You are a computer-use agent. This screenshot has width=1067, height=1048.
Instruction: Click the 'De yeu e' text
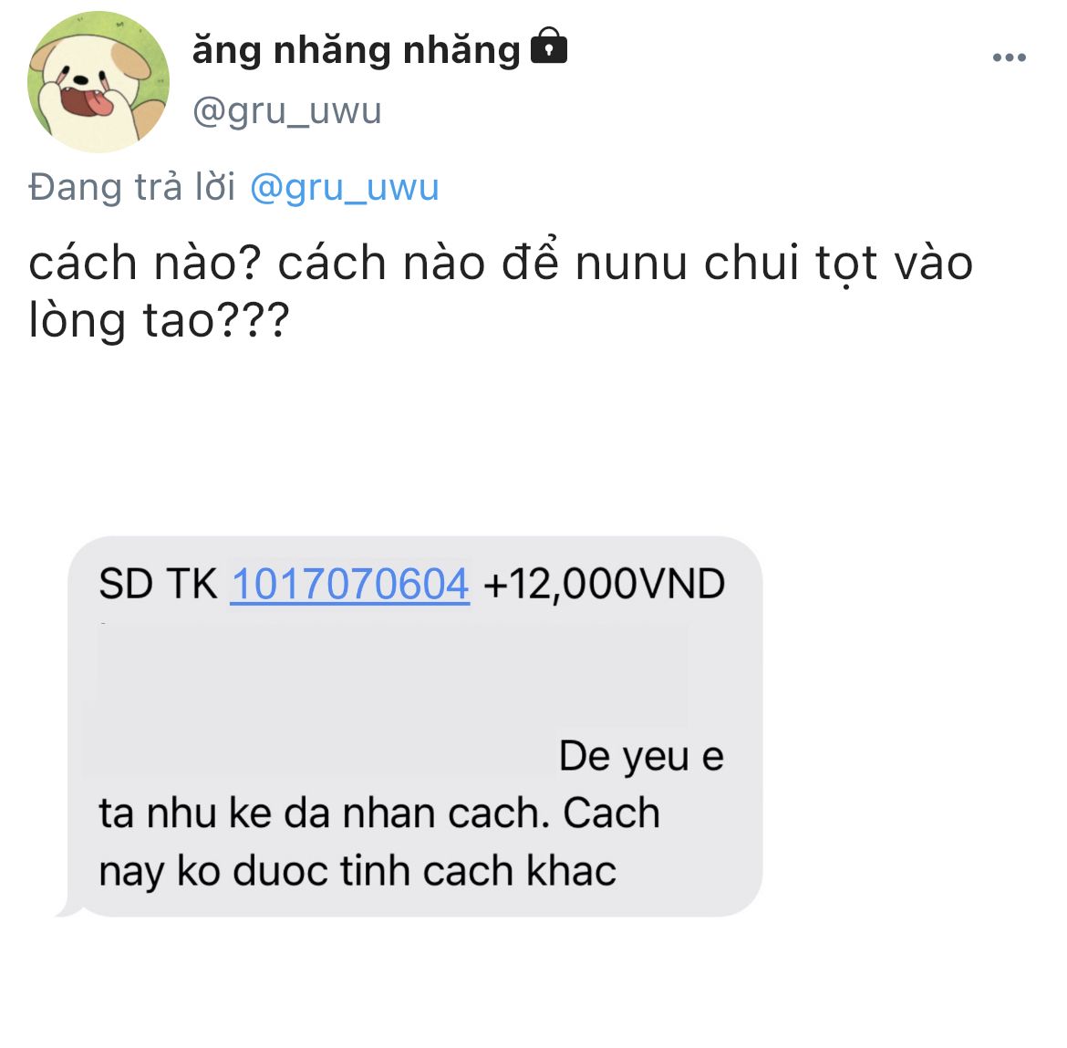point(641,756)
